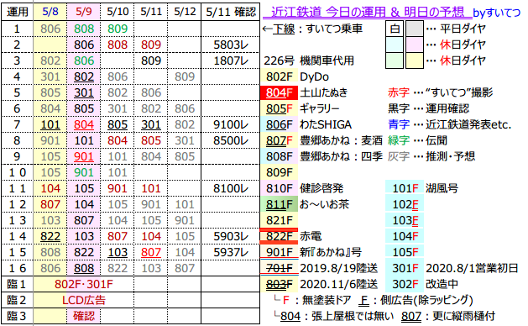The height and width of the screenshot is (326, 528).
Task: Click the 103F legend cell
Action: 405,220
